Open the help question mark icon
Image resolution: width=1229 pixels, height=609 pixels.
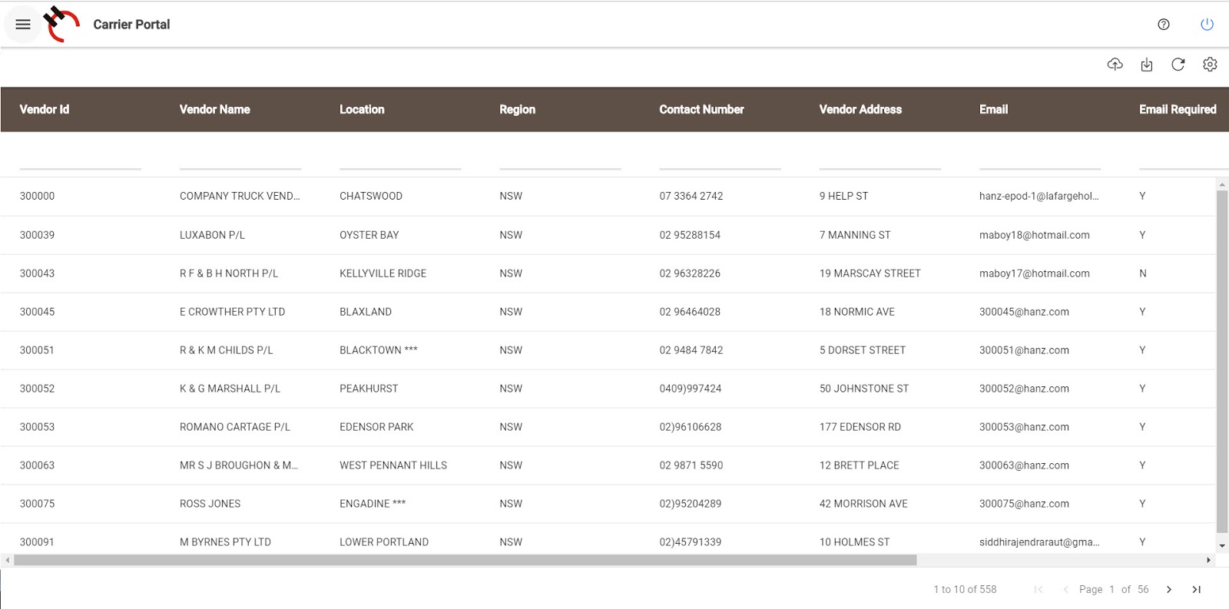click(x=1164, y=25)
